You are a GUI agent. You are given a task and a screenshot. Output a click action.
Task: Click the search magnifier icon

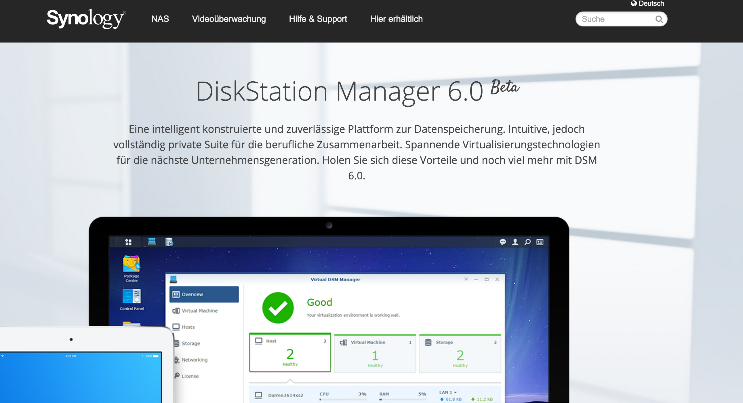click(659, 19)
